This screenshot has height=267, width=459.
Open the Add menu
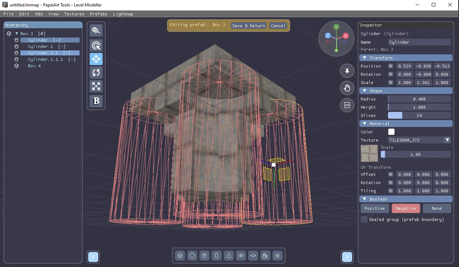click(x=39, y=14)
